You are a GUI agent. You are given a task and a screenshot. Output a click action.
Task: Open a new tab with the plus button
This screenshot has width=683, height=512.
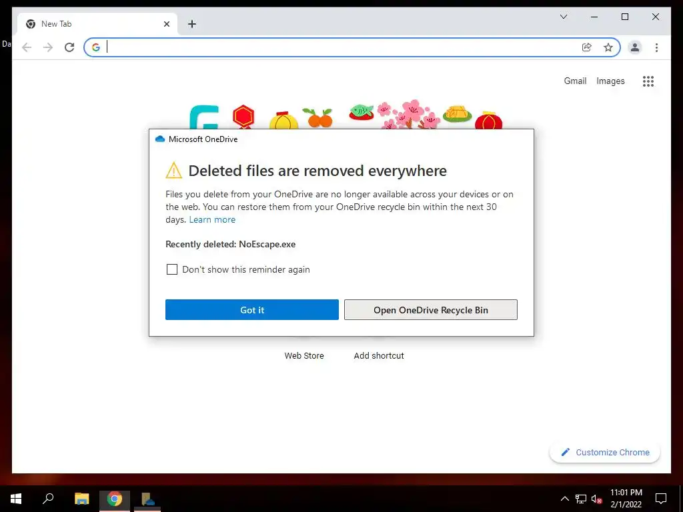(192, 24)
